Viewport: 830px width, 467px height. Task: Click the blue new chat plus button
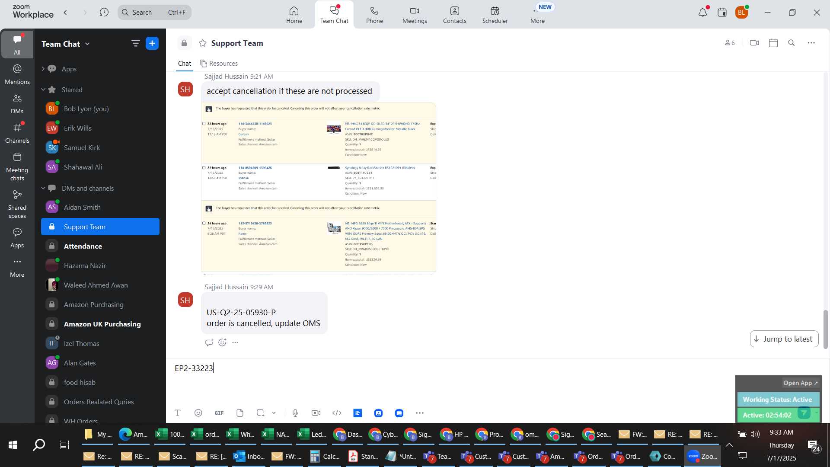(152, 43)
